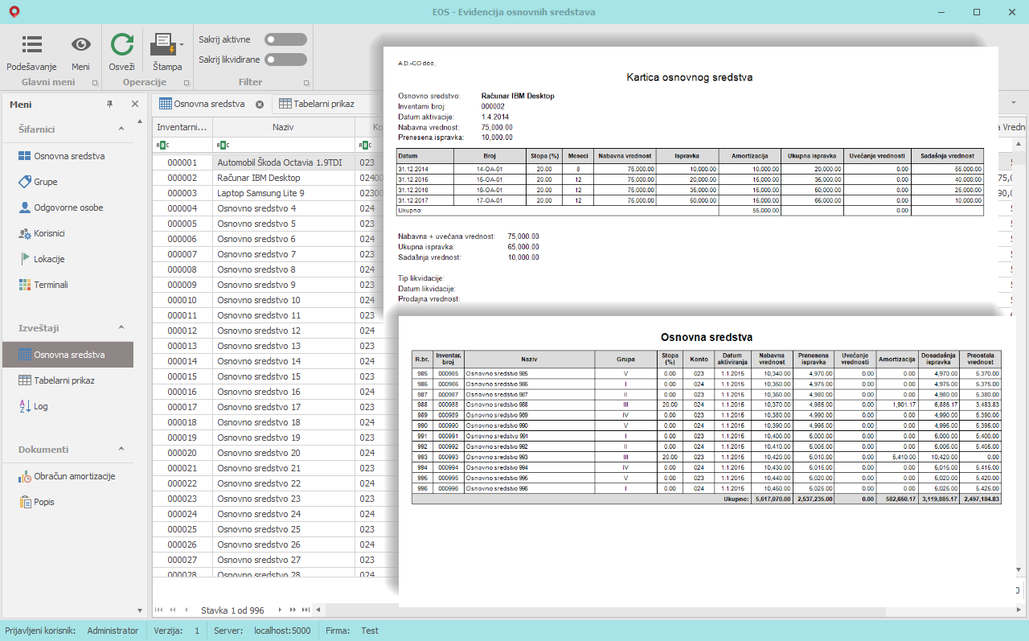Click the Administrator status bar entry
Viewport: 1029px width, 641px height.
(x=113, y=631)
